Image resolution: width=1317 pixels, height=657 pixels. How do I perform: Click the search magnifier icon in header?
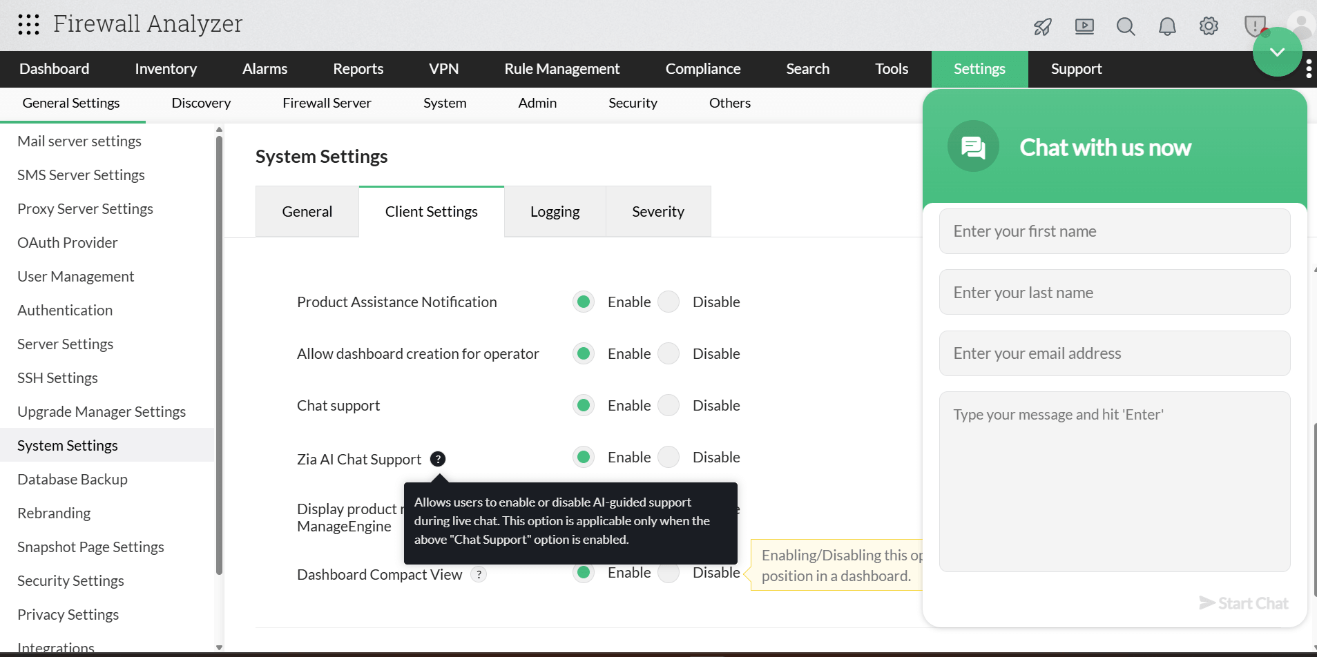point(1126,27)
